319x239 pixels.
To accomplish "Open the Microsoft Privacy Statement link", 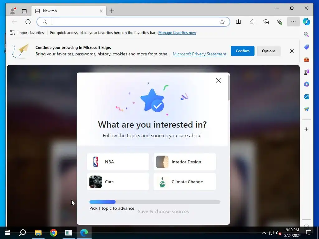I will (x=199, y=54).
